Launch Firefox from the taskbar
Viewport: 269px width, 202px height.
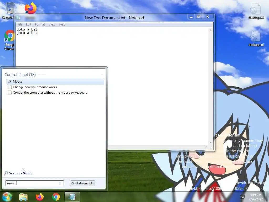(40, 197)
